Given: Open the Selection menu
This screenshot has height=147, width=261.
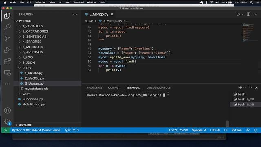Looking at the screenshot, I should click(x=40, y=2).
